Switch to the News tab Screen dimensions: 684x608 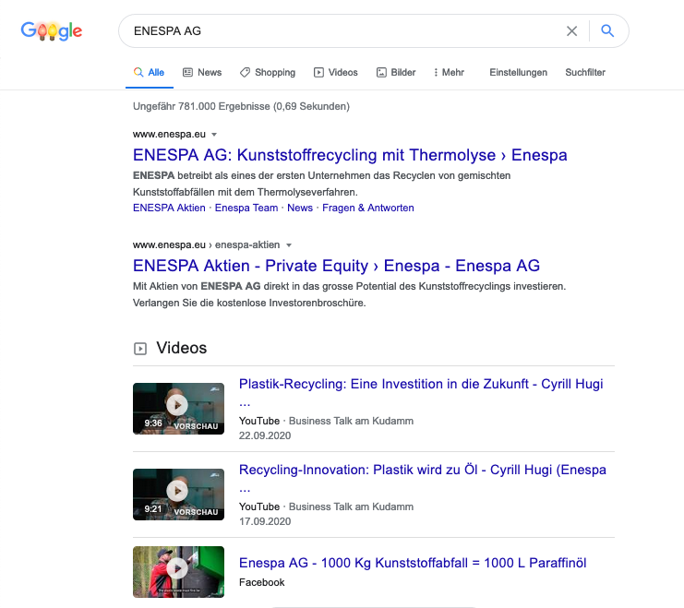click(202, 72)
